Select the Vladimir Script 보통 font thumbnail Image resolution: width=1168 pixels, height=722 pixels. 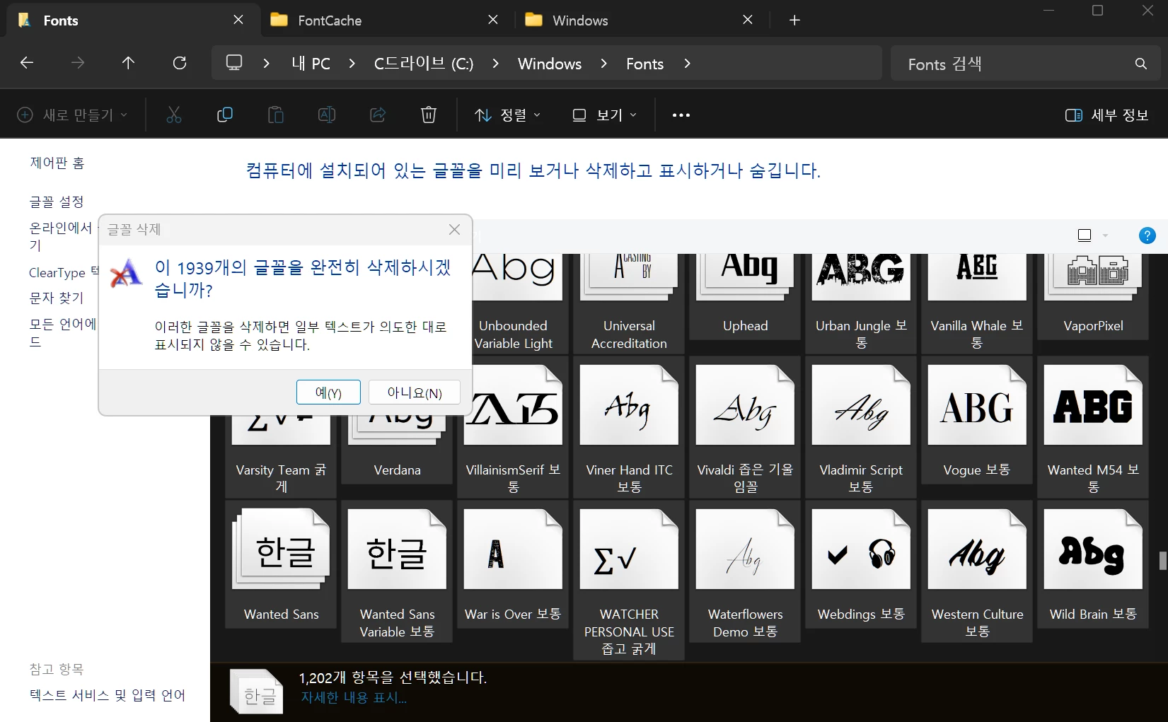tap(861, 404)
